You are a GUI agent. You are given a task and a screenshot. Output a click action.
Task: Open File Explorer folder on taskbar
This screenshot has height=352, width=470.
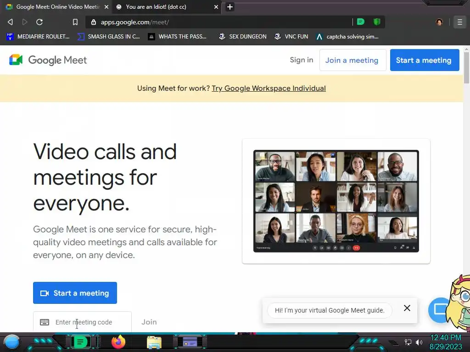tap(154, 342)
